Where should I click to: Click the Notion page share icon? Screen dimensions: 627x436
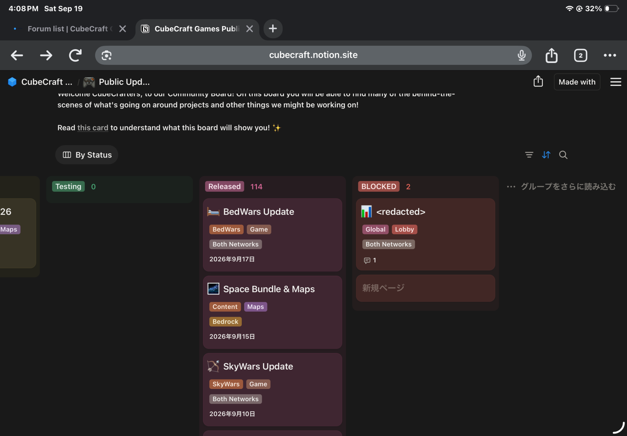(x=538, y=82)
